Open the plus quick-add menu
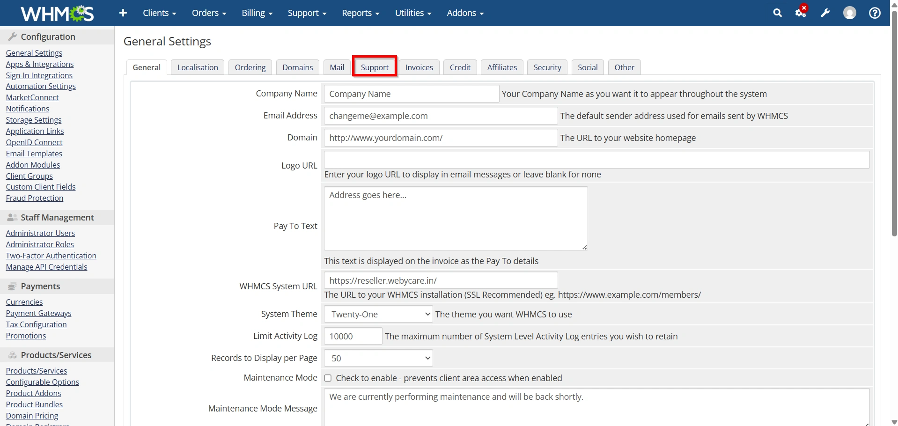 123,13
